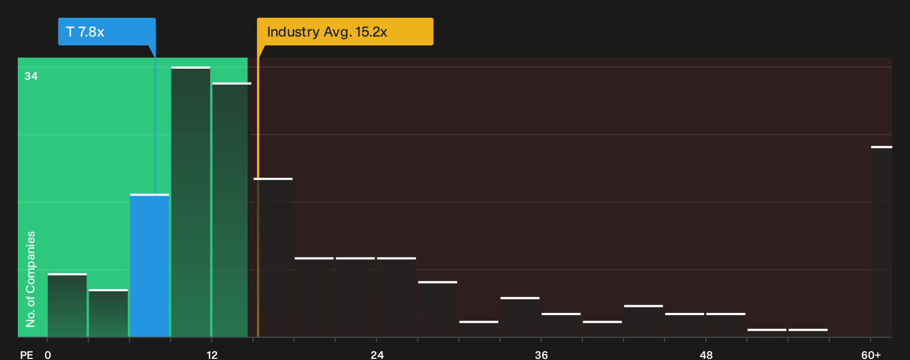Click the first bar at PE 0

pos(67,305)
